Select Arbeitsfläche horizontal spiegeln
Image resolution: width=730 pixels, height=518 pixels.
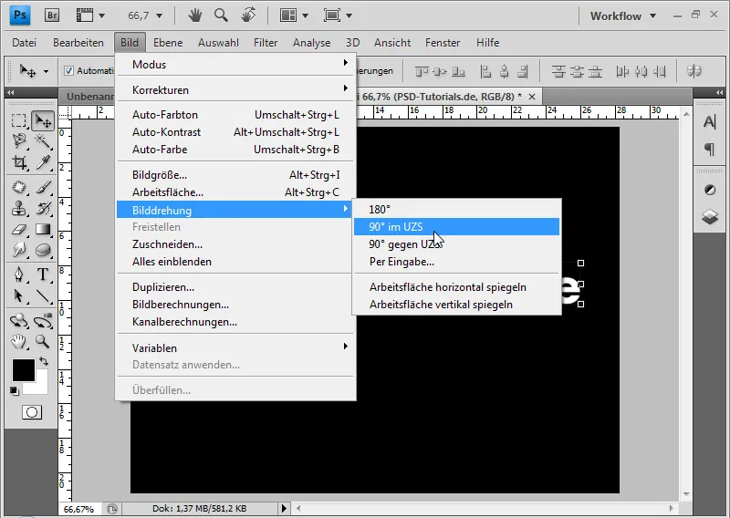[456, 287]
